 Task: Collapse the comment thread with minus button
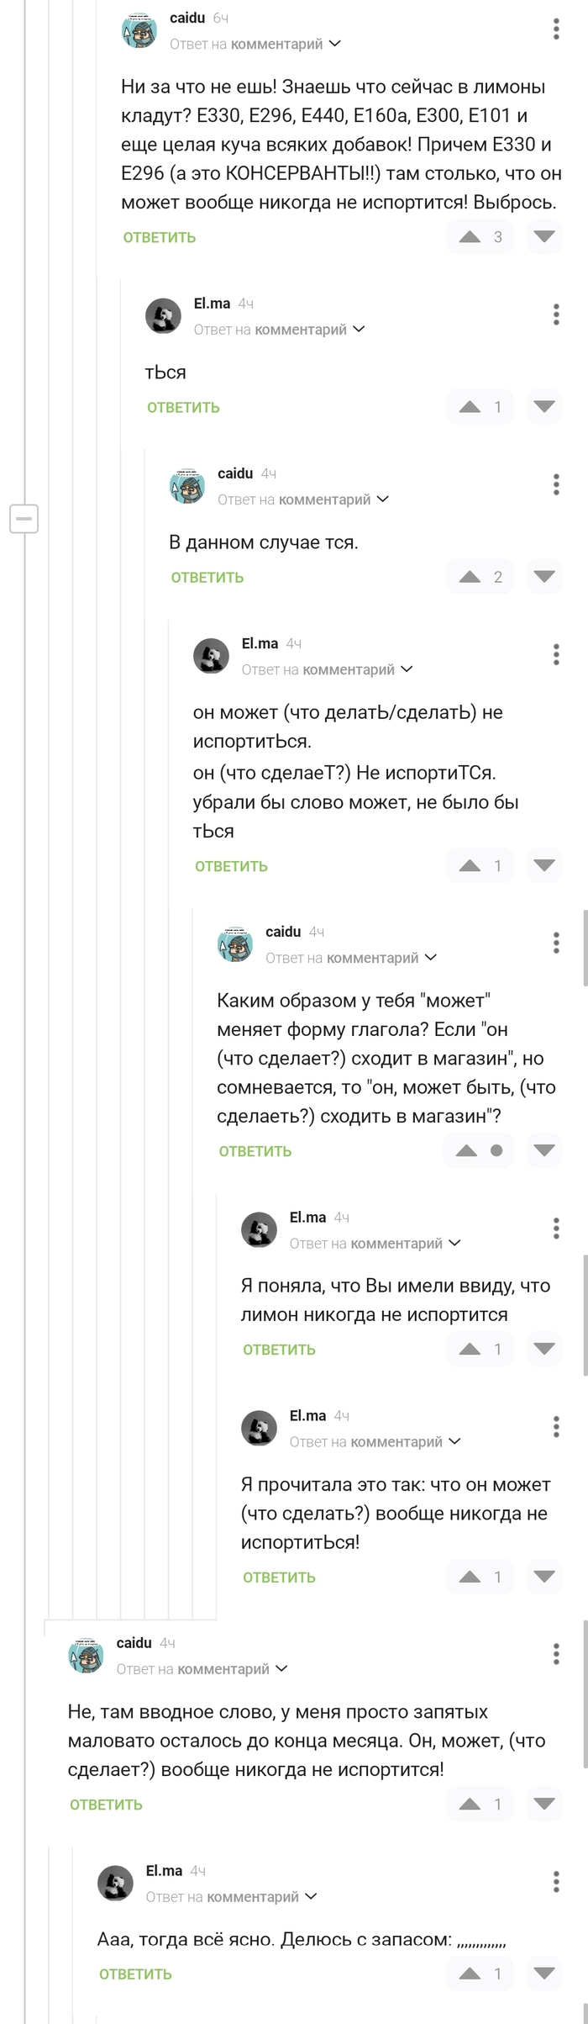[x=24, y=518]
